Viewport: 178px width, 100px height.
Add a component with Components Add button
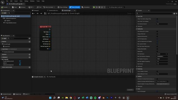click(4, 13)
